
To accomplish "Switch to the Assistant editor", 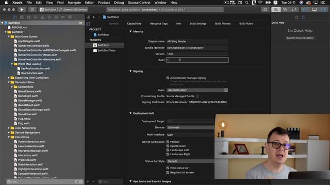I will [285, 10].
